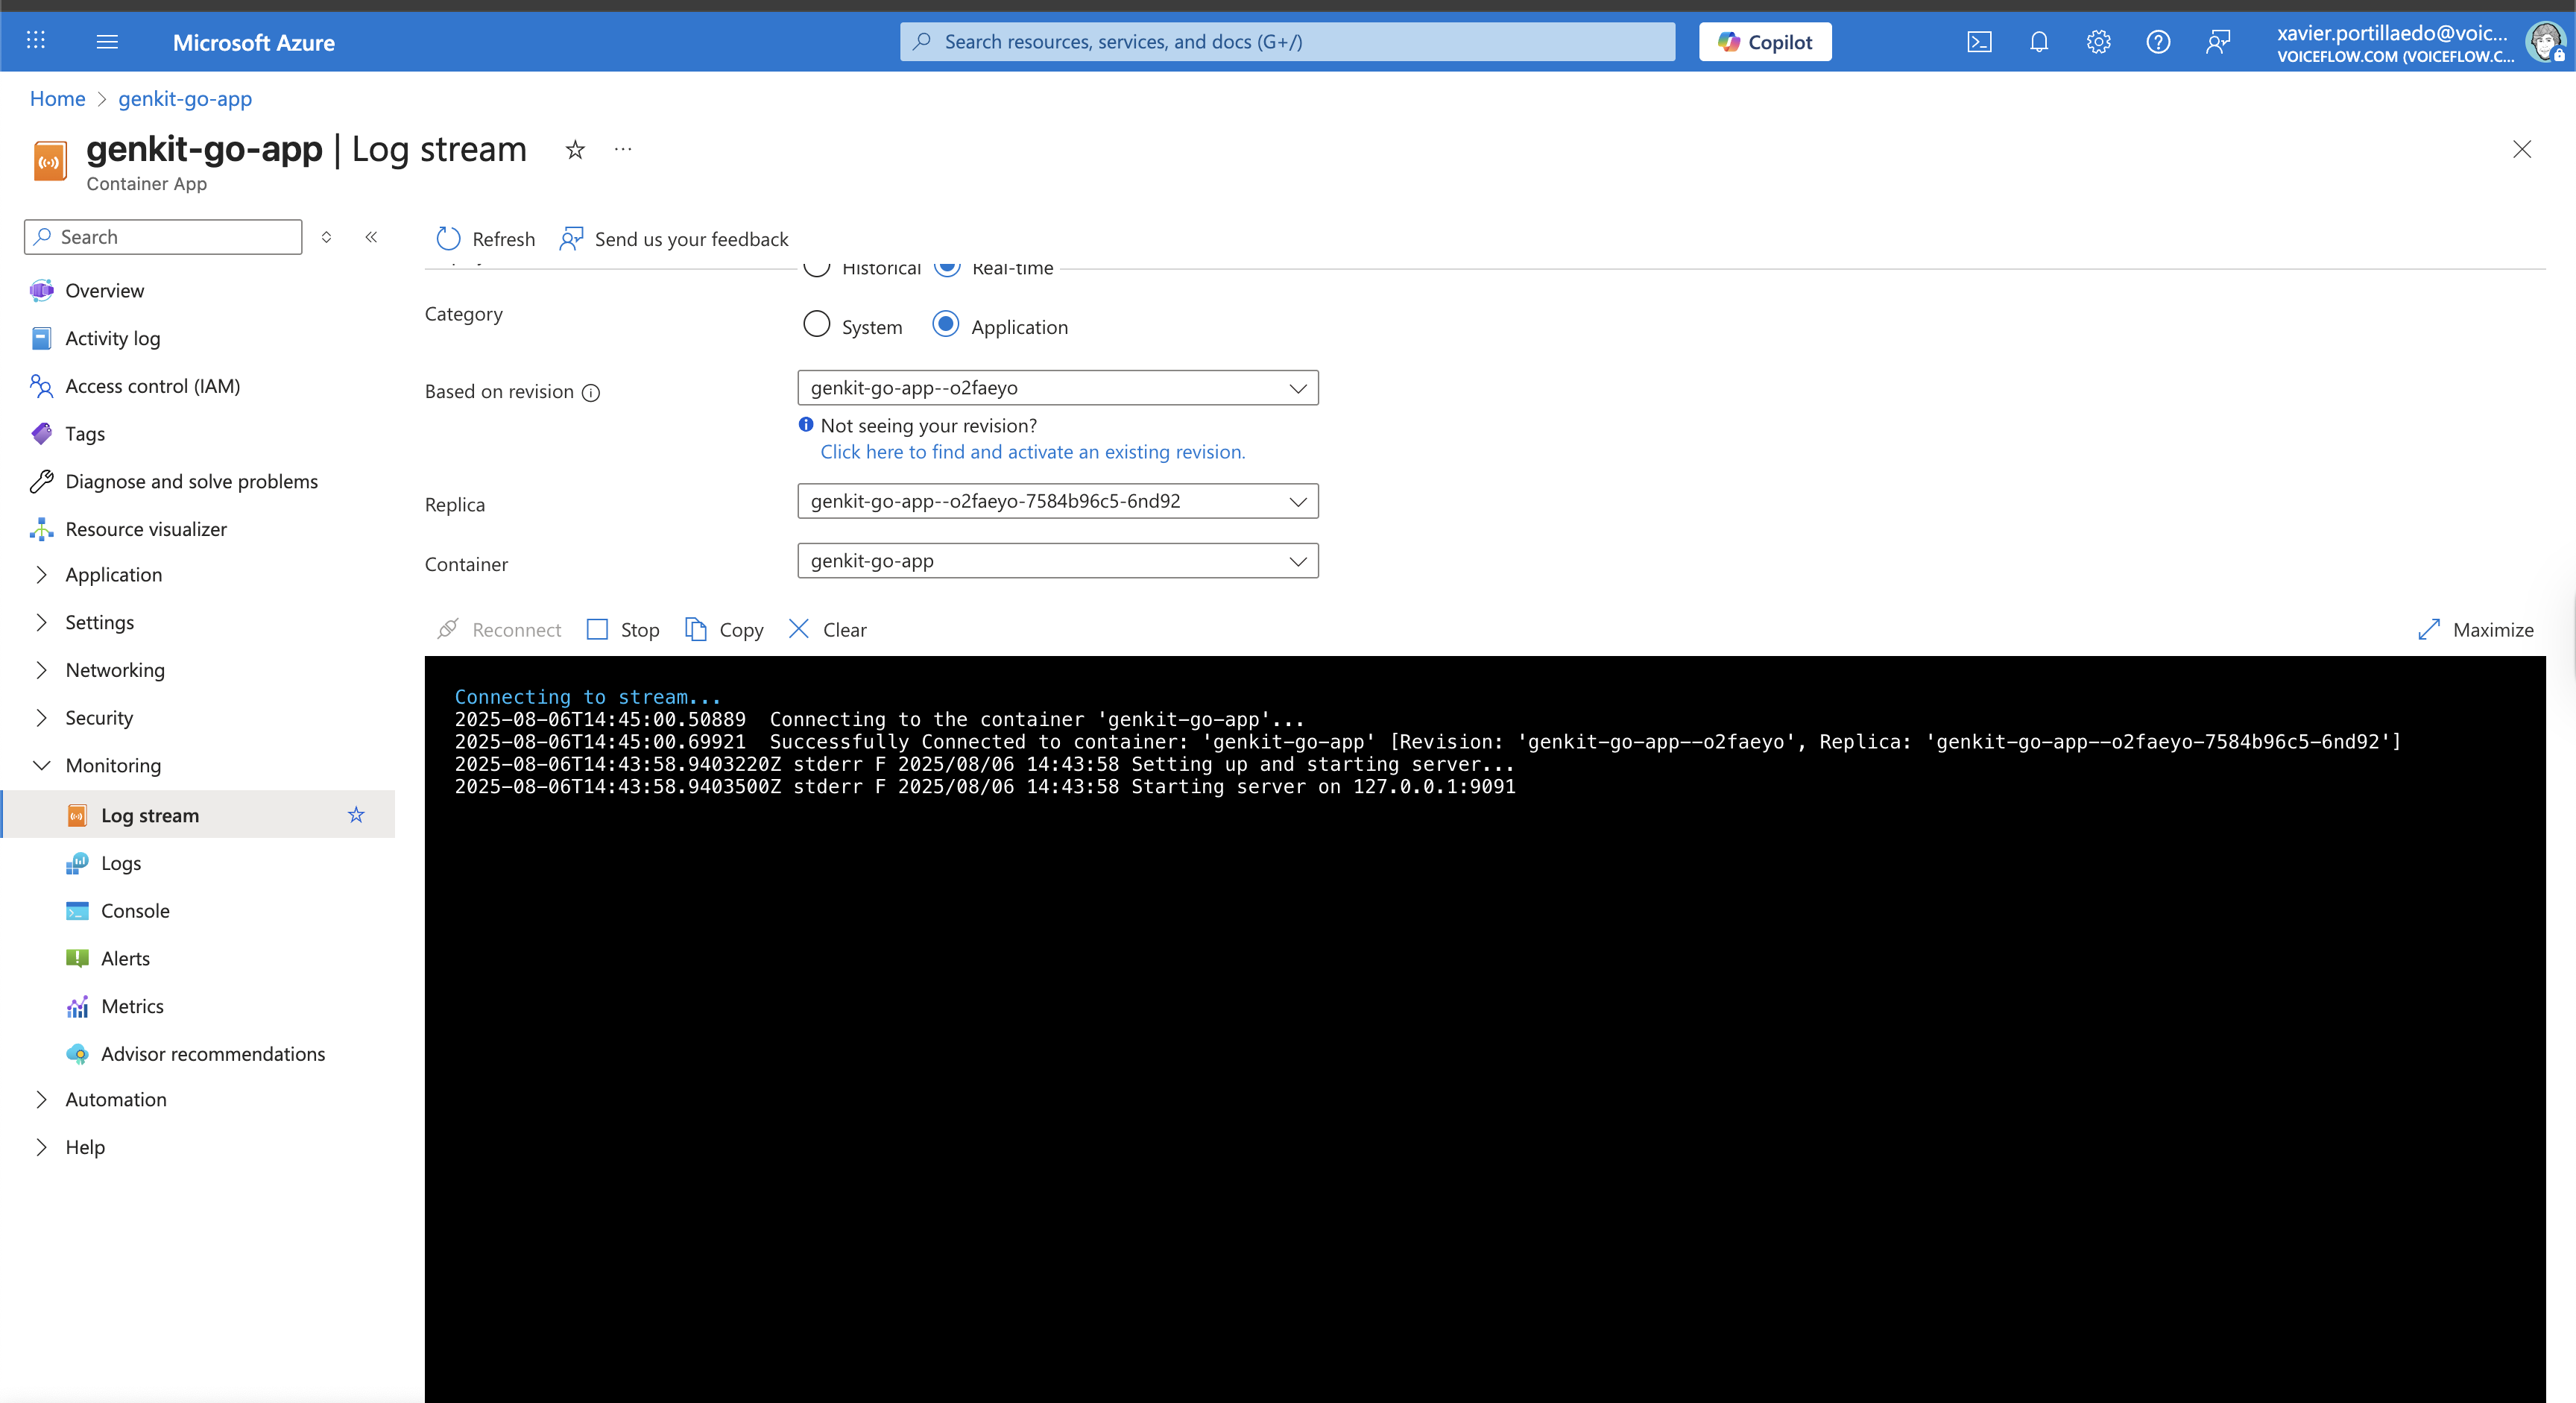
Task: Select the System category radio button
Action: [x=817, y=324]
